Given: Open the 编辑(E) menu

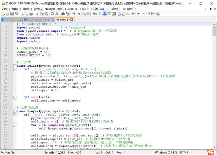Looking at the screenshot, I should 16,9.
